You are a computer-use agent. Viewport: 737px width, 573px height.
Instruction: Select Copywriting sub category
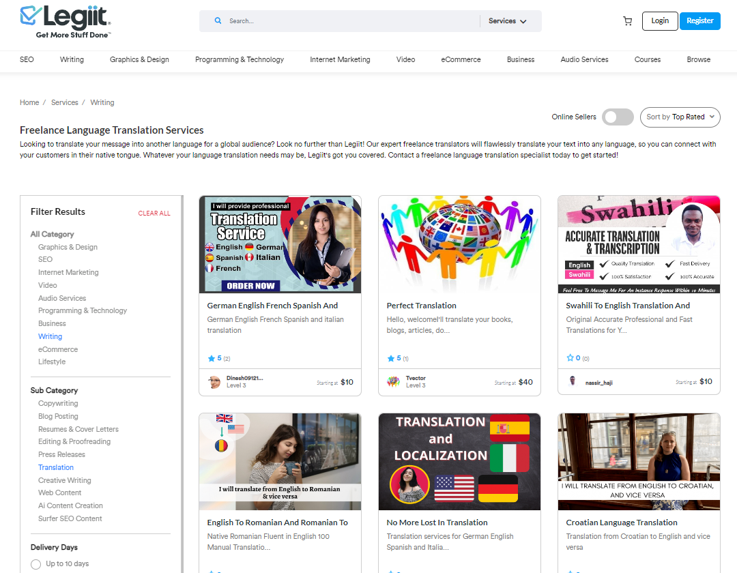[58, 403]
